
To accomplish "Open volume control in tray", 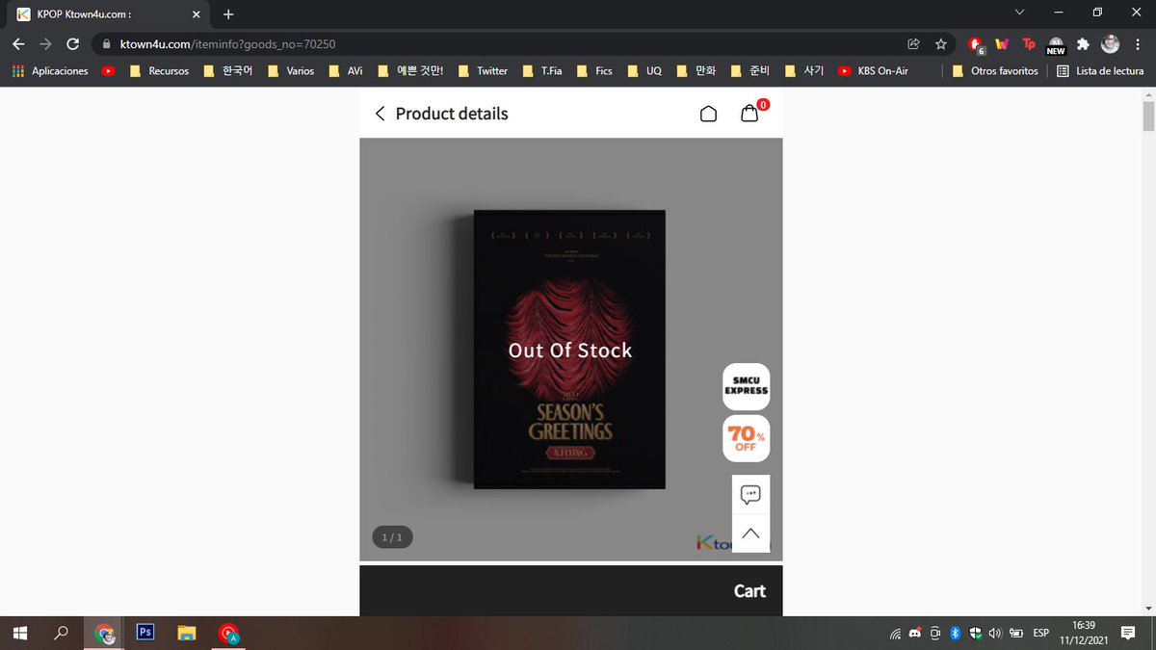I will click(x=995, y=634).
